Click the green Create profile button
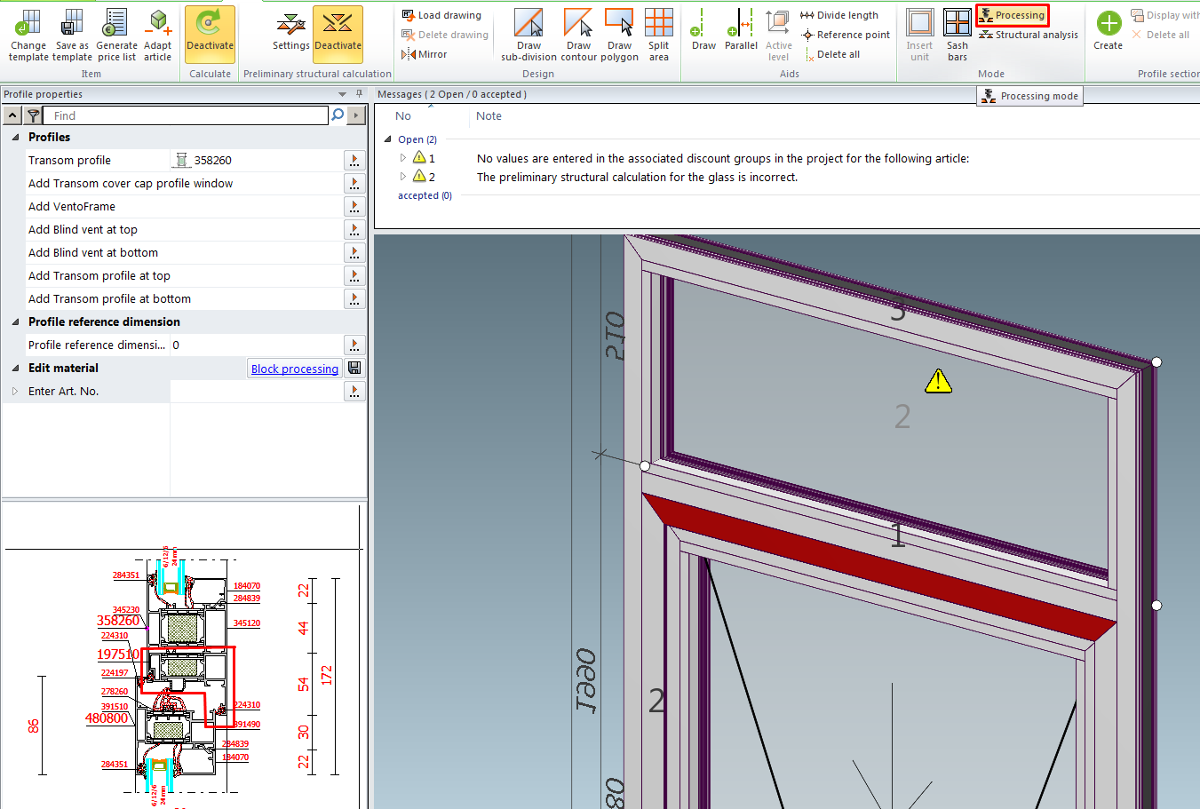The width and height of the screenshot is (1200, 809). point(1108,24)
